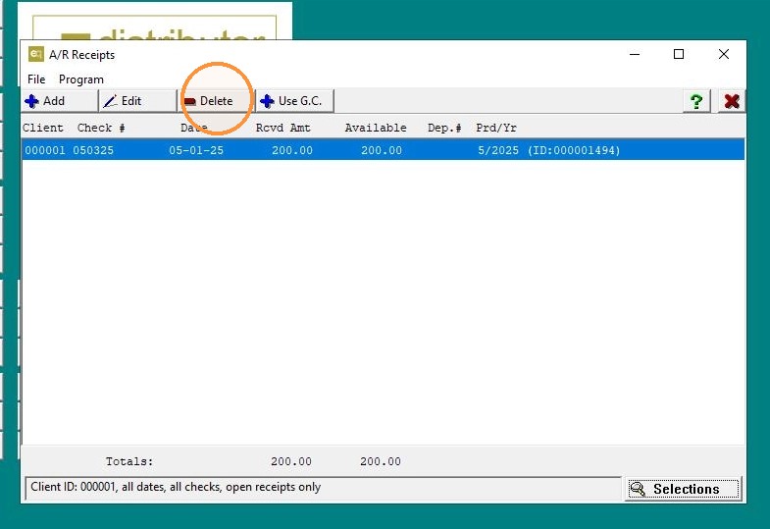This screenshot has width=770, height=529.
Task: Minimize the A/R Receipts window
Action: point(635,54)
